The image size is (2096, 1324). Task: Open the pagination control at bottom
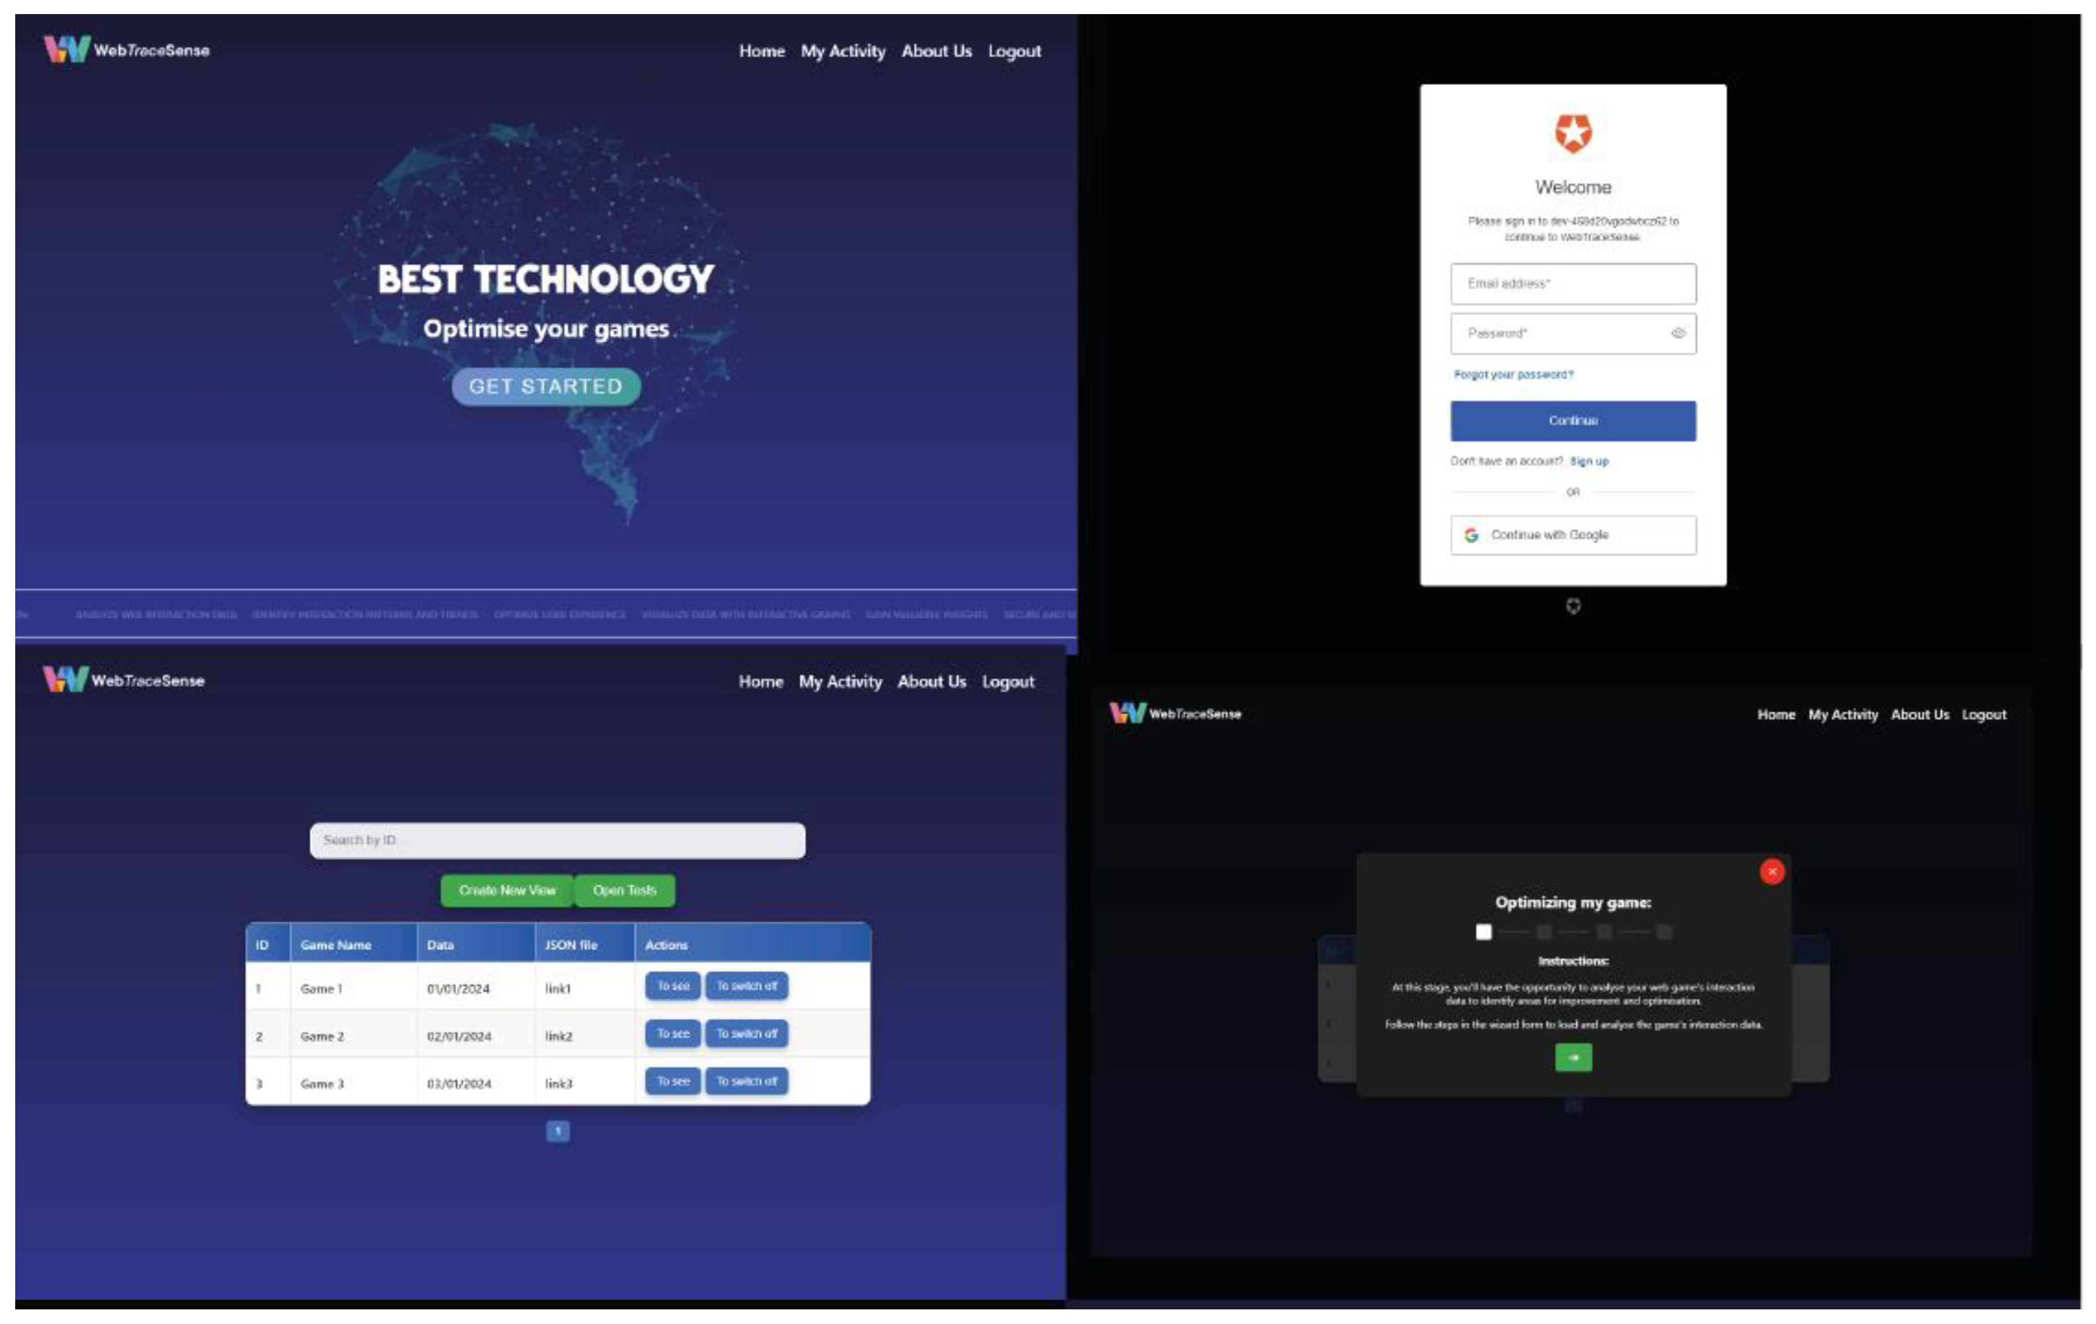click(x=557, y=1129)
